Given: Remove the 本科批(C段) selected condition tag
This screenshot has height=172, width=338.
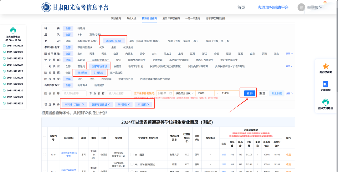Looking at the screenshot, I should [x=83, y=104].
